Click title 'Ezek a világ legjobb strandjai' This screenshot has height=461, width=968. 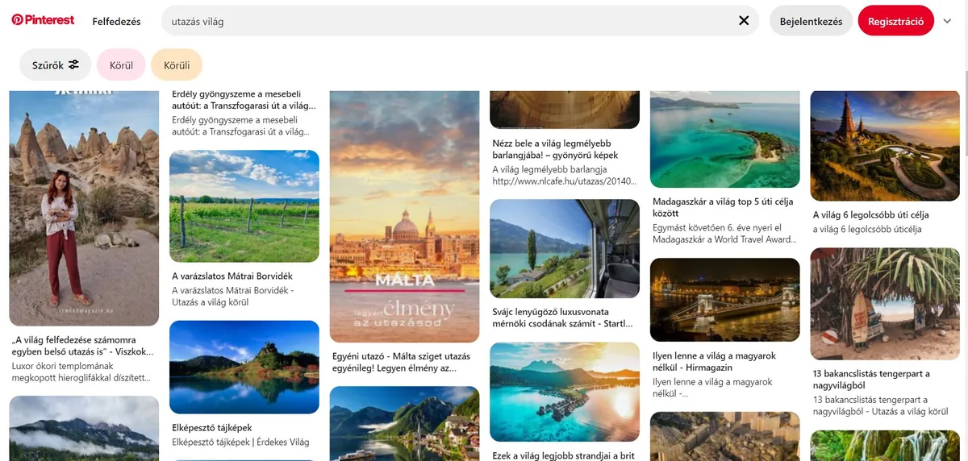click(564, 455)
